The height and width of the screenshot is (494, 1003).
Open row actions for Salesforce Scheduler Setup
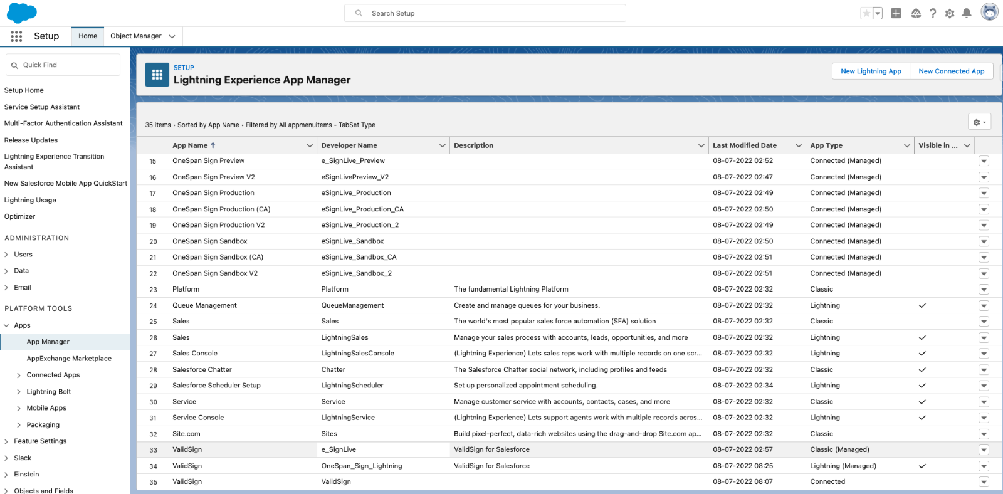click(x=984, y=386)
